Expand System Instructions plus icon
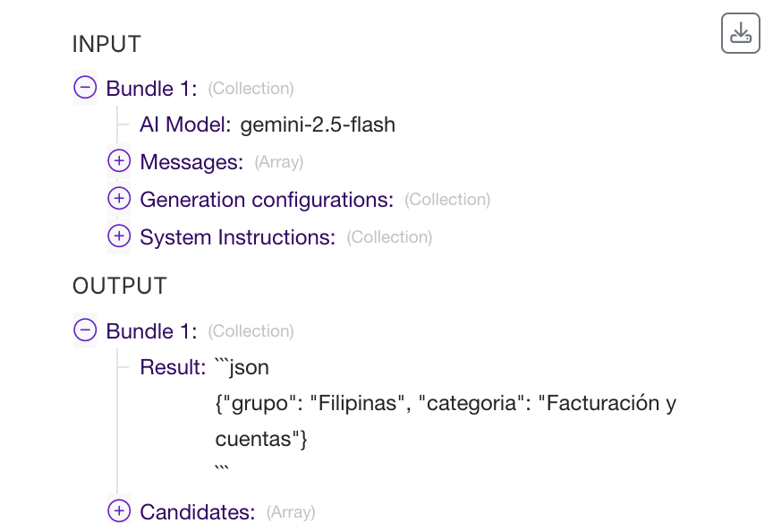This screenshot has height=523, width=773. [x=119, y=236]
